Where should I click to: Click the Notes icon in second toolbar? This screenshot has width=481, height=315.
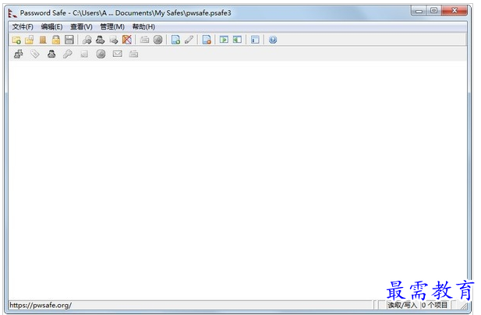pos(84,54)
